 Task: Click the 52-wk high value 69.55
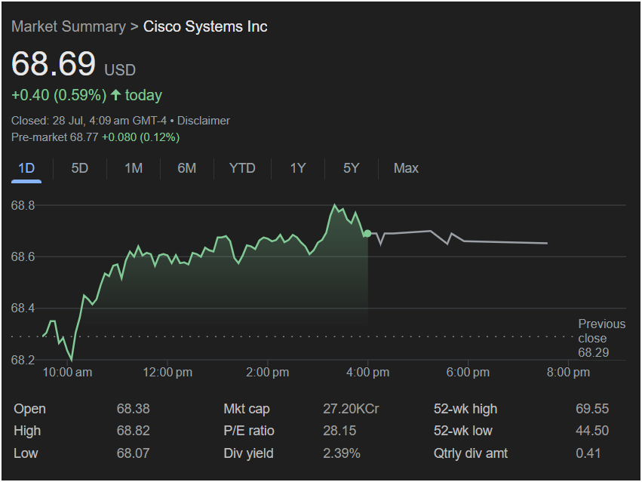click(x=592, y=409)
